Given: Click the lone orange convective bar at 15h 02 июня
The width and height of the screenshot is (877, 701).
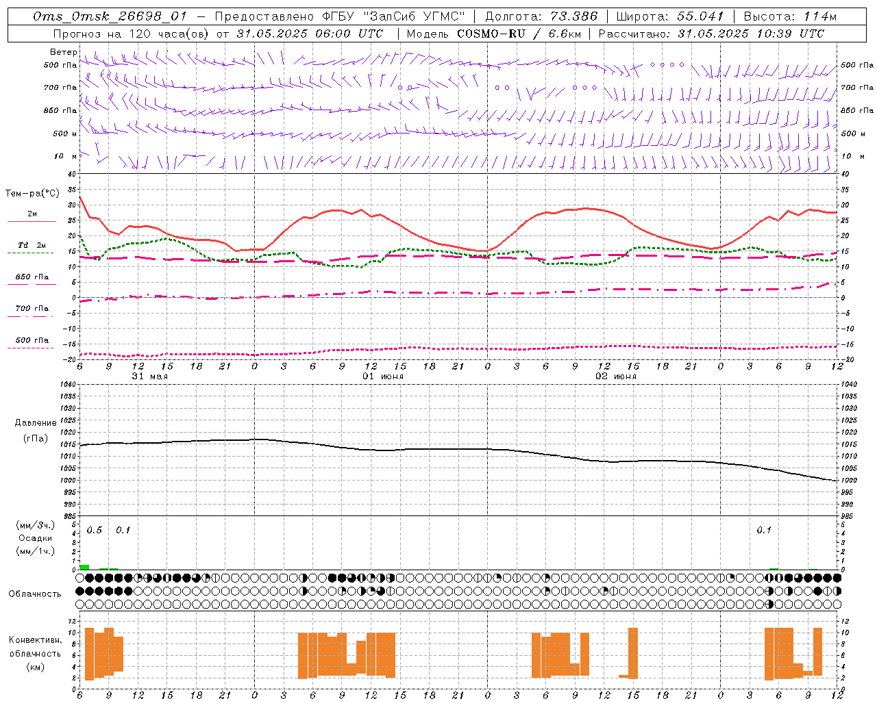Looking at the screenshot, I should pyautogui.click(x=632, y=652).
